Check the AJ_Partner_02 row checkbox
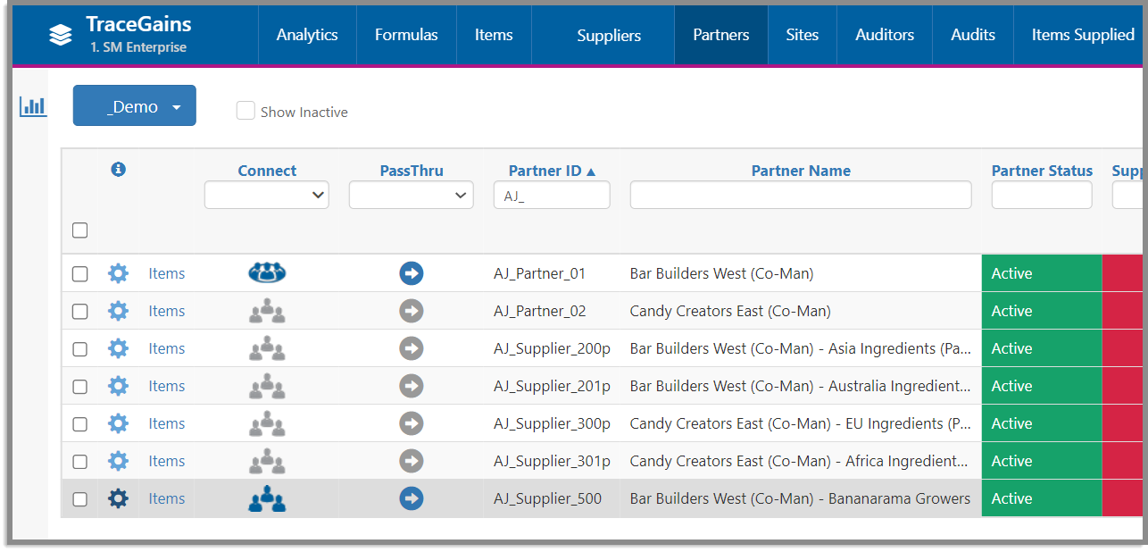1148x552 pixels. coord(80,312)
